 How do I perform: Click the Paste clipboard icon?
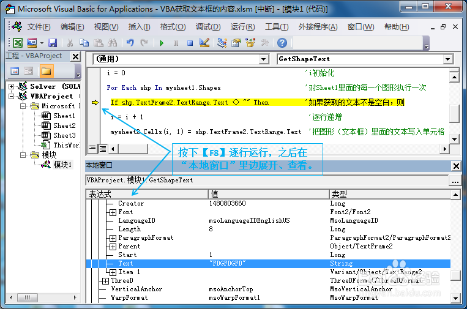[99, 43]
